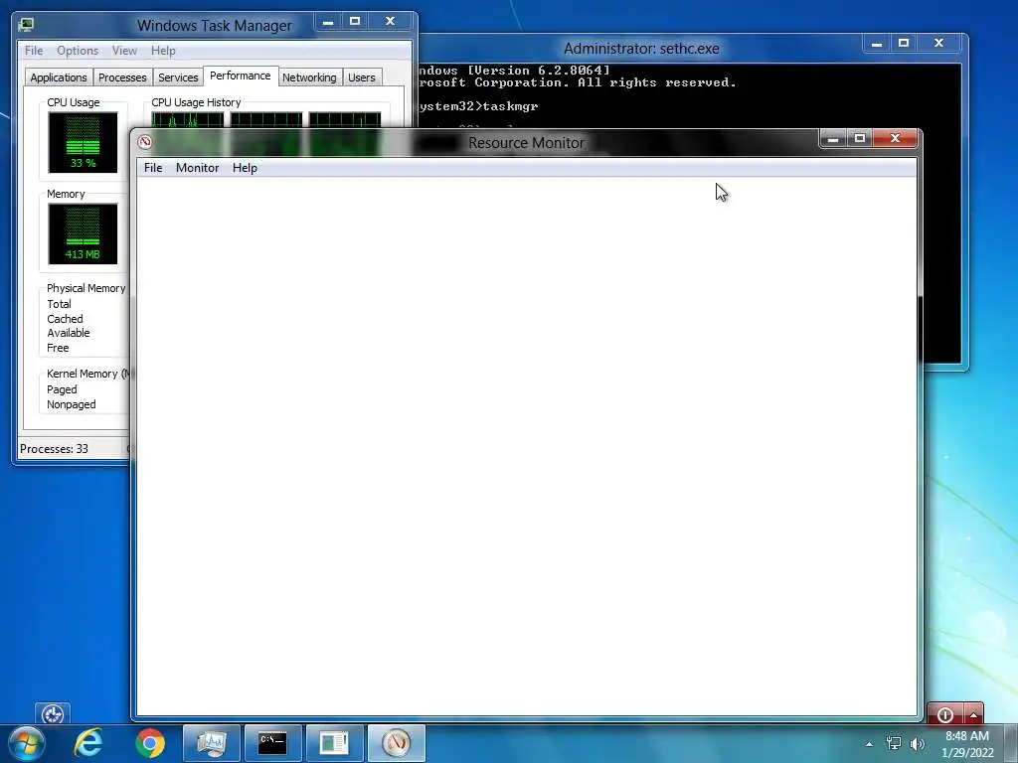The height and width of the screenshot is (763, 1018).
Task: Minimize the sethc.exe command window
Action: [x=877, y=44]
